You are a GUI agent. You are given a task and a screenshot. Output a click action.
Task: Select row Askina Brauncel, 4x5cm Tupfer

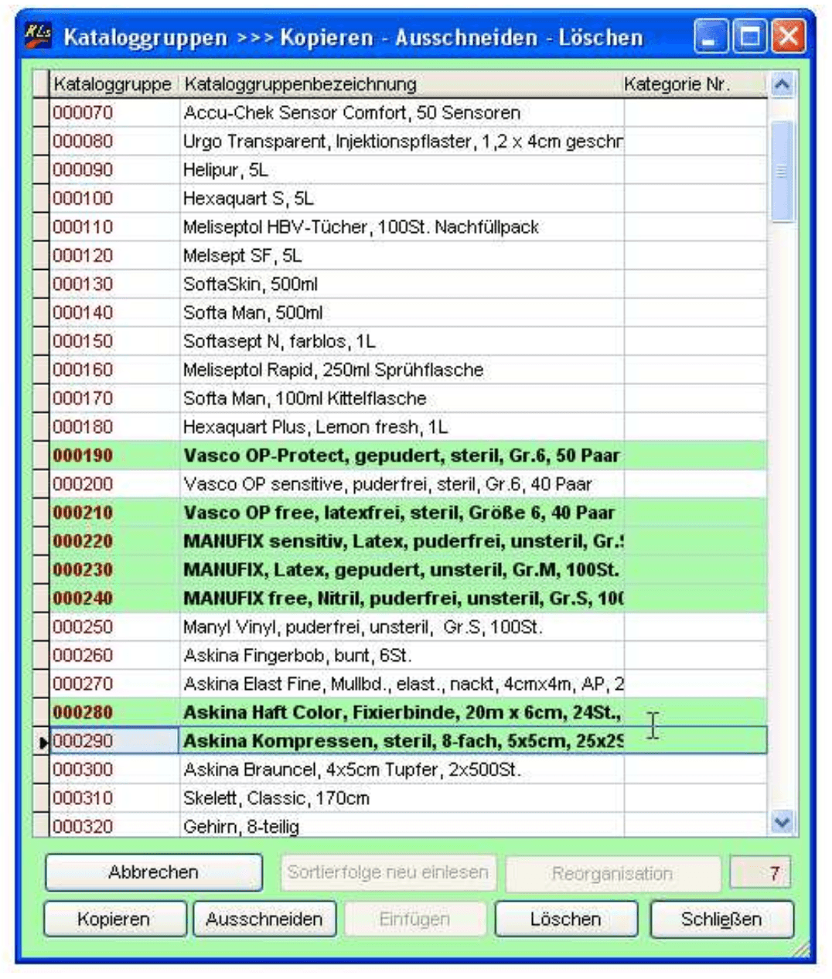pyautogui.click(x=401, y=770)
